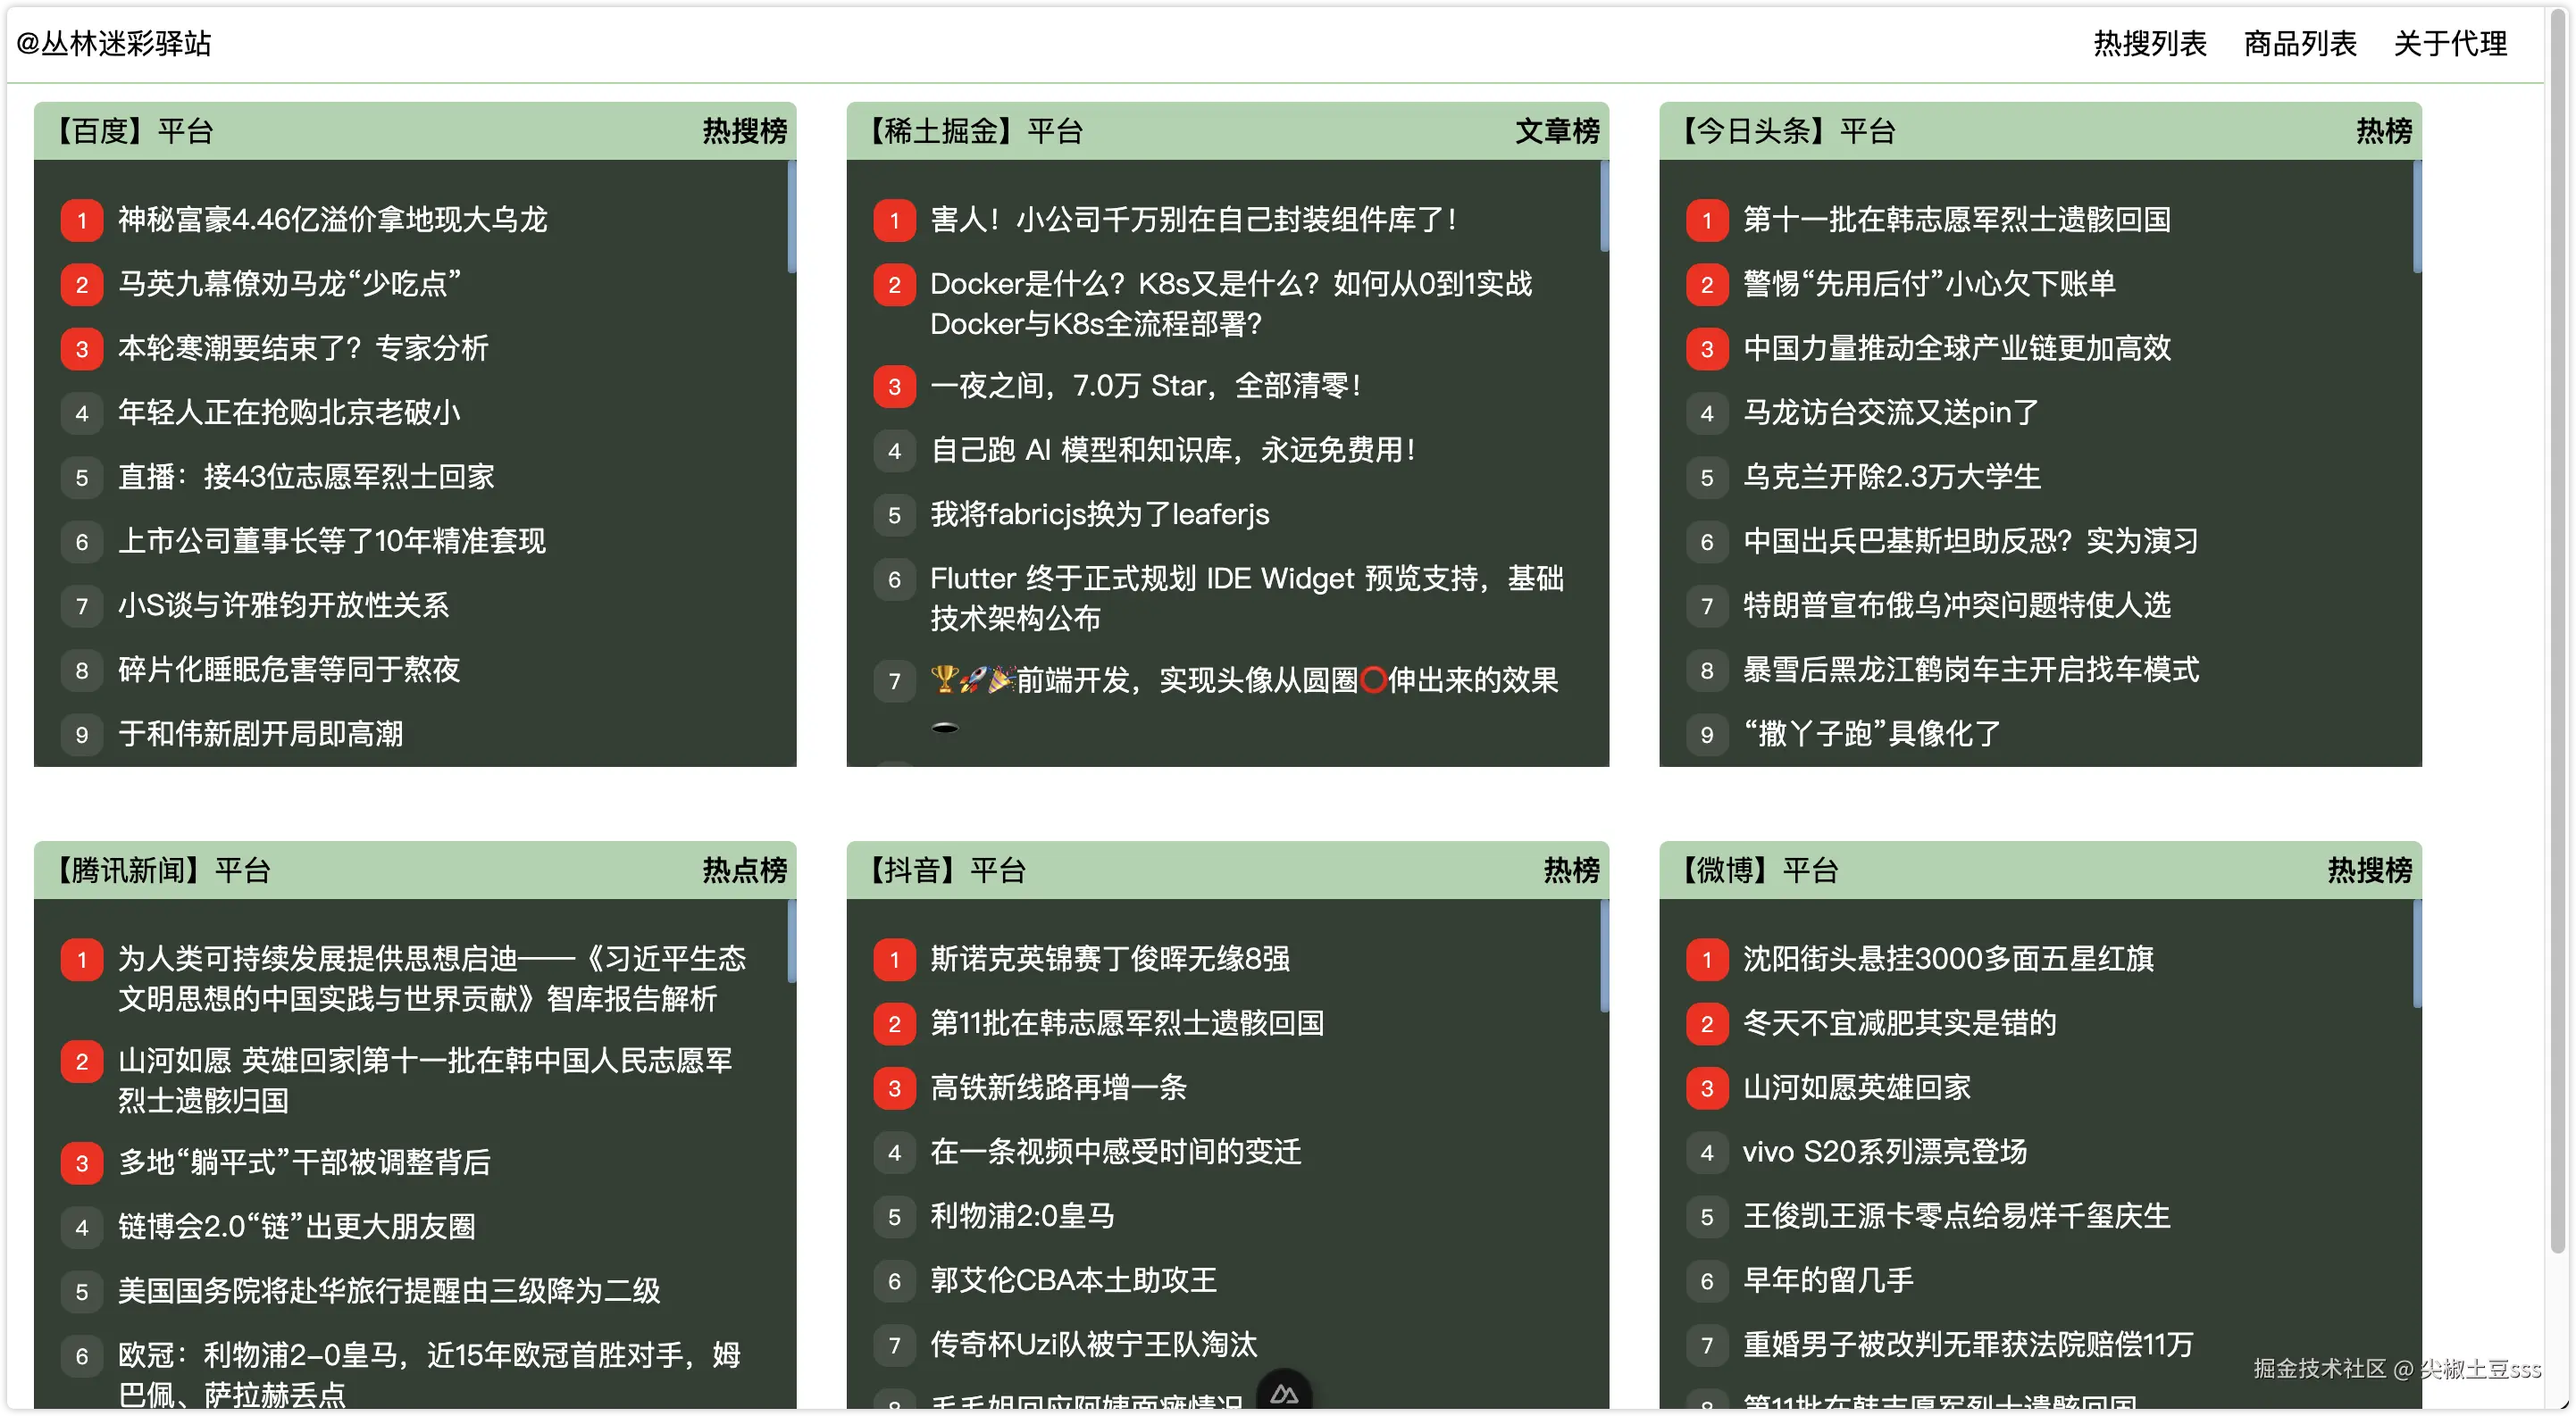This screenshot has height=1416, width=2576.
Task: Open 第十一批在韩志愿军烈士遗骸回国 in 今日头条
Action: pos(1957,220)
